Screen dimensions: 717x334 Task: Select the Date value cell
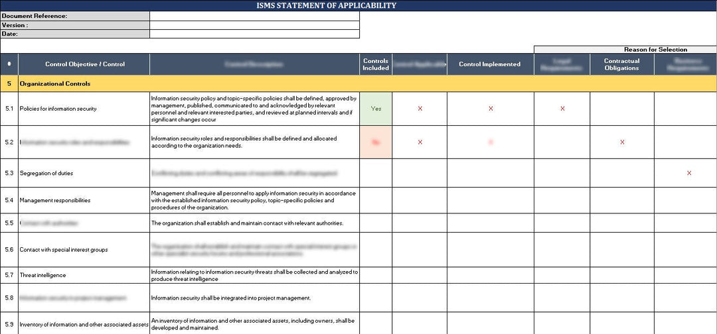[x=254, y=34]
